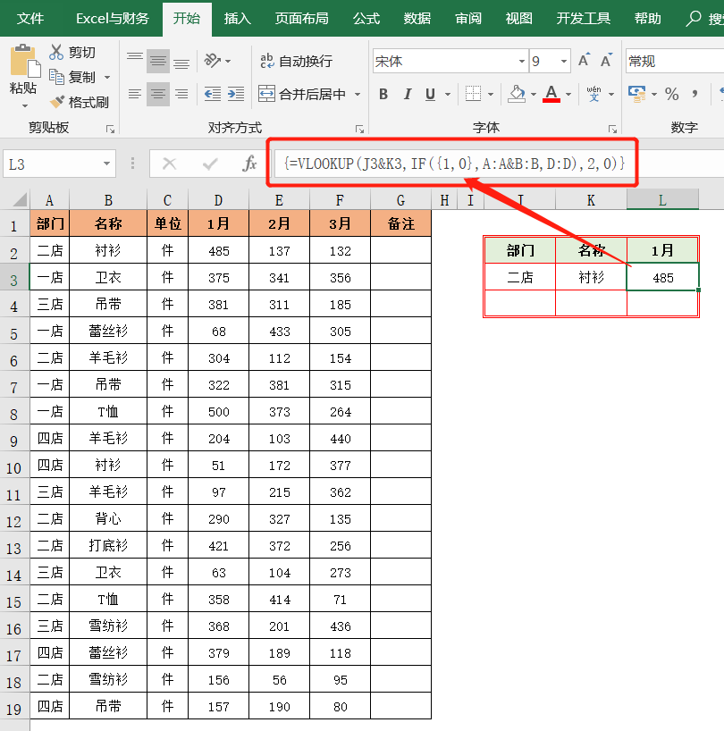Viewport: 724px width, 731px height.
Task: Open the text orientation options
Action: coord(217,61)
